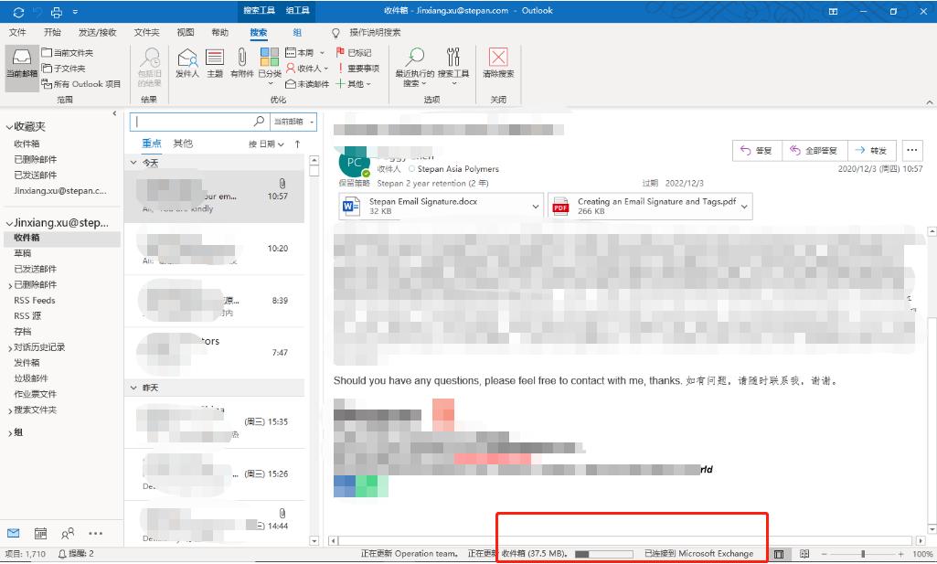Switch to reading view via status bar icon
Viewport: 937px width, 564px height.
803,553
